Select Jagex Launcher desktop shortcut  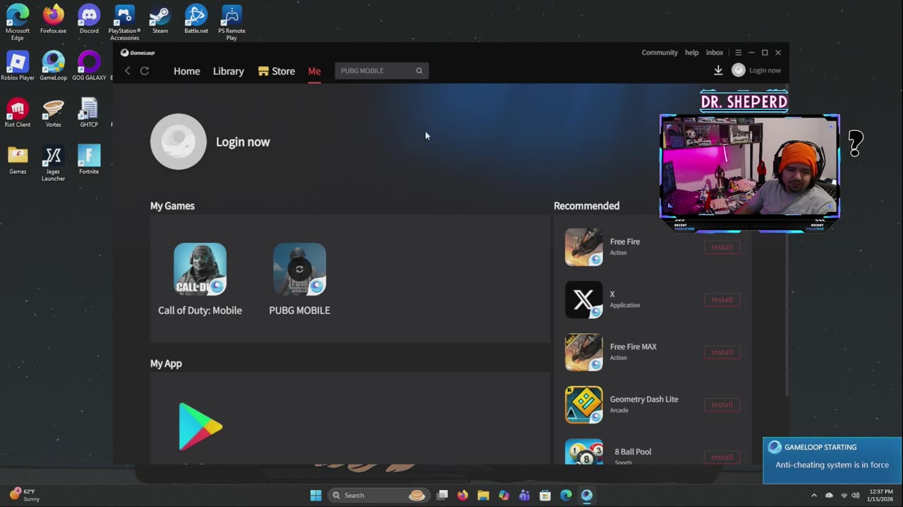coord(53,163)
